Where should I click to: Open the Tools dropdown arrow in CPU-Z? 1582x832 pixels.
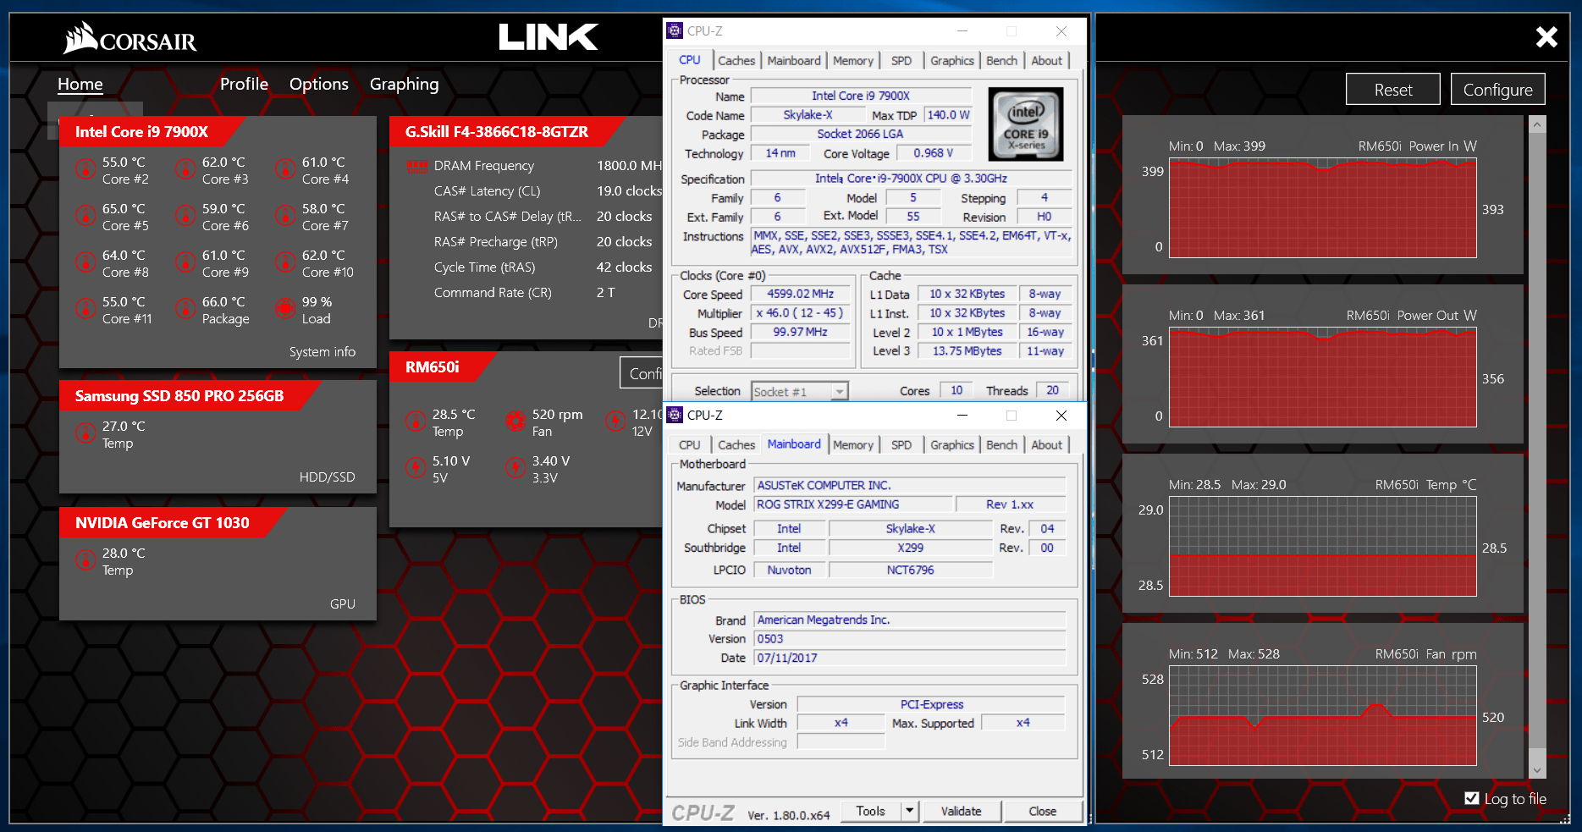(909, 811)
